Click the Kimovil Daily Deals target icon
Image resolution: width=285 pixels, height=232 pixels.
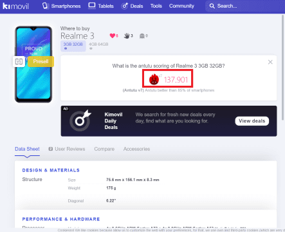[80, 121]
